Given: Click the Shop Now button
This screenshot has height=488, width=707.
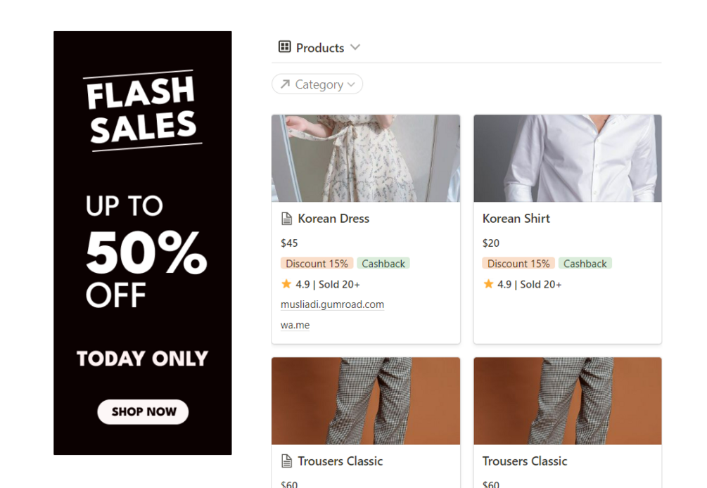Looking at the screenshot, I should click(143, 411).
